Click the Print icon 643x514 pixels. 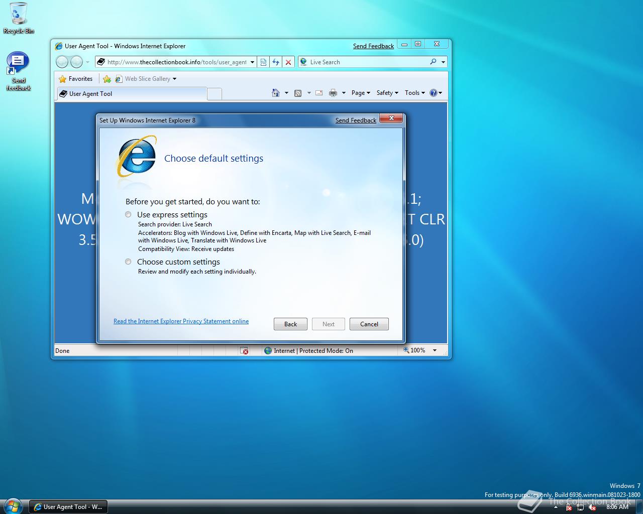pos(333,93)
